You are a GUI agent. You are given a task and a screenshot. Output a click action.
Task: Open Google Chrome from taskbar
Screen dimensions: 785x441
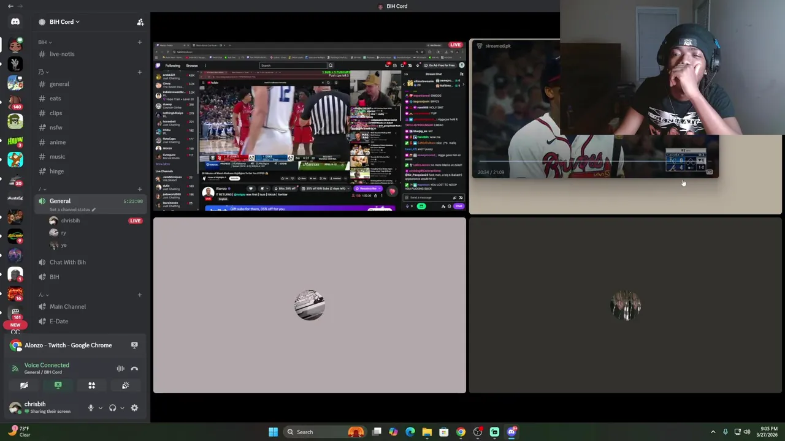click(461, 432)
